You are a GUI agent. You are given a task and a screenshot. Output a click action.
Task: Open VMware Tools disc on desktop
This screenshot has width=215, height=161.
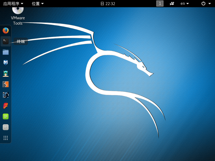pos(18,16)
